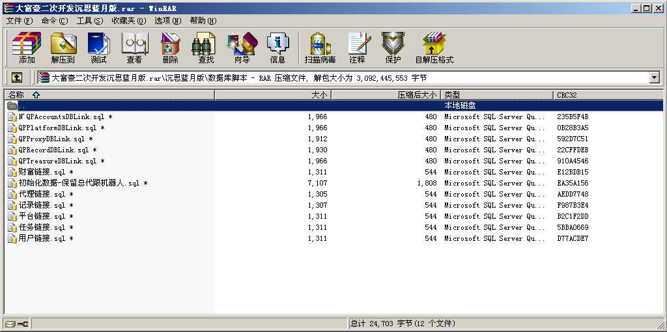Minimize the WinRAR window
The image size is (667, 332).
[x=636, y=8]
